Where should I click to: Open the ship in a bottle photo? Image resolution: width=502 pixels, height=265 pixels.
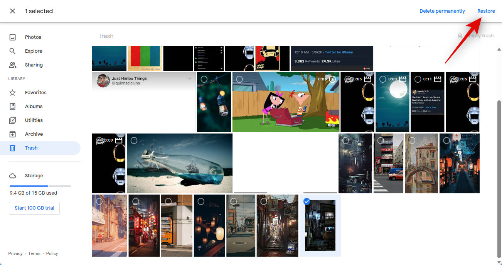pos(180,163)
